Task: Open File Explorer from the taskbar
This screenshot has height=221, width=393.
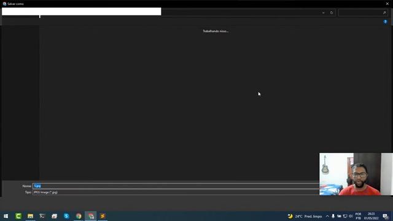Action: click(x=30, y=216)
